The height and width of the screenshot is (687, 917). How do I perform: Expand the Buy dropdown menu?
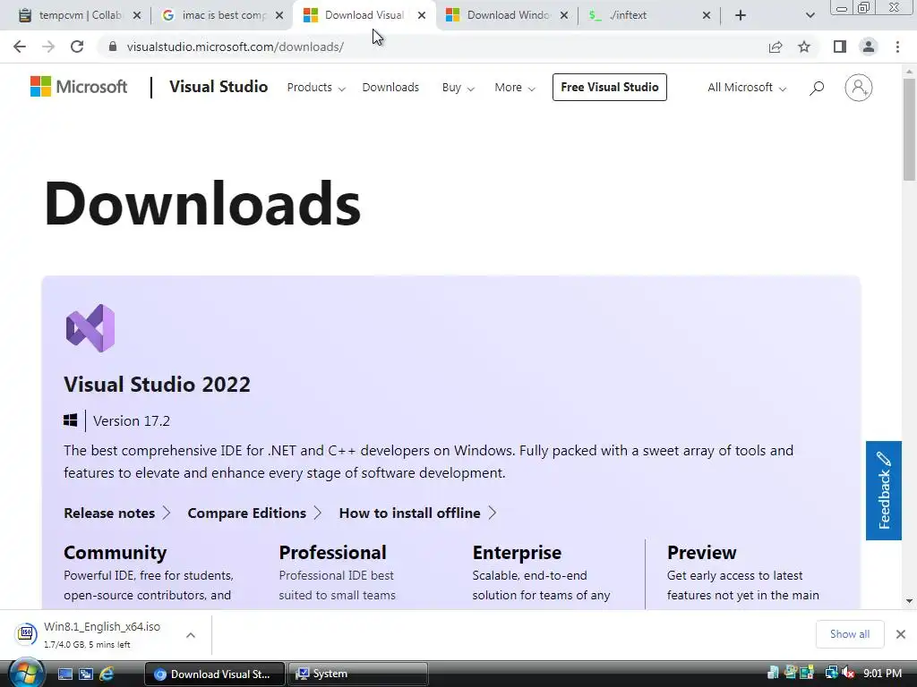click(458, 88)
